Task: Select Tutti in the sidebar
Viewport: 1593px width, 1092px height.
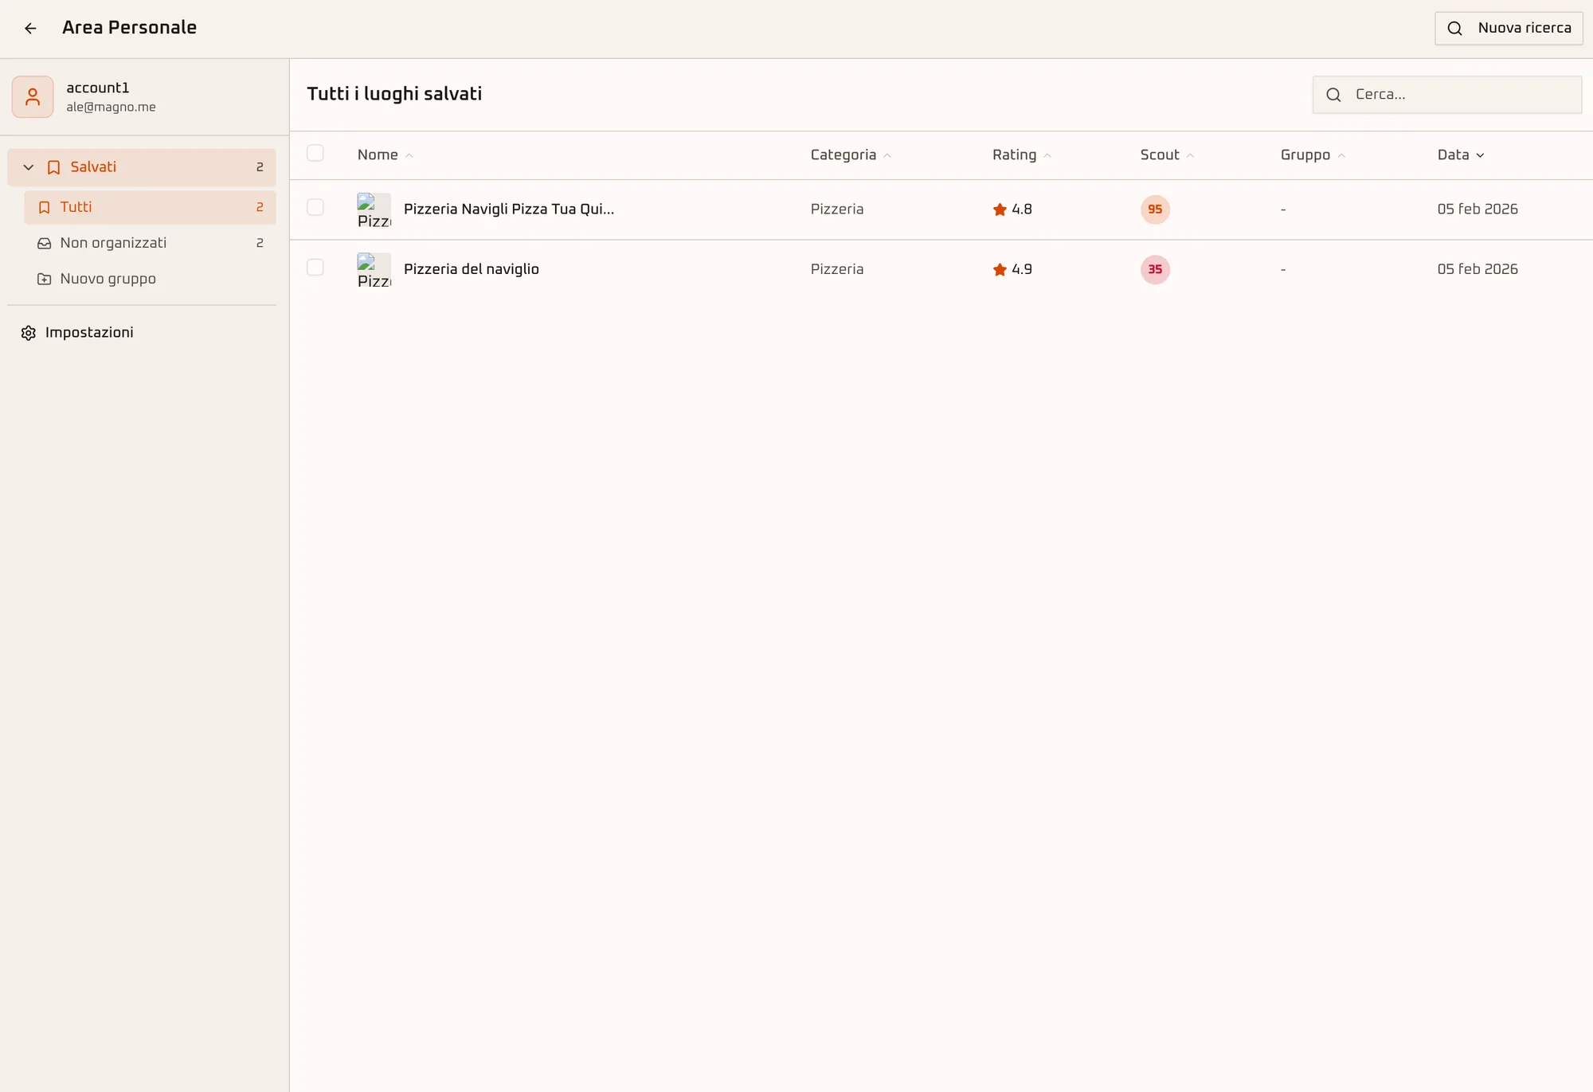Action: pyautogui.click(x=150, y=207)
